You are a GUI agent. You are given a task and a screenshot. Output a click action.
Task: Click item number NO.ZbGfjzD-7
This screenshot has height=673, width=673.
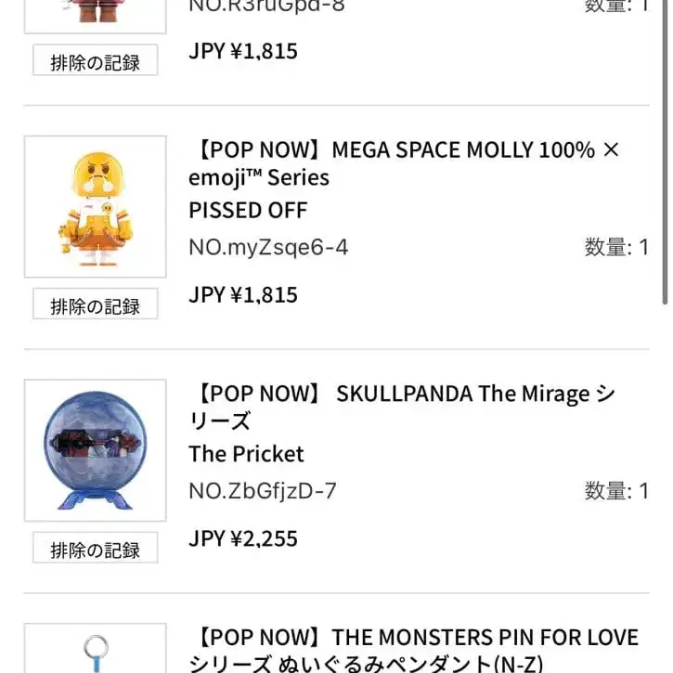(x=263, y=490)
